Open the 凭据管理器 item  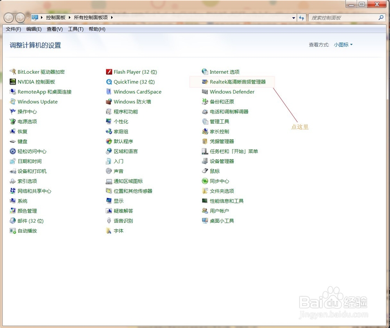pos(222,142)
